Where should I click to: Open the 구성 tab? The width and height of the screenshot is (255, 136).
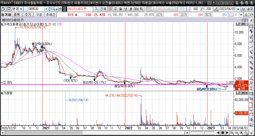point(39,15)
